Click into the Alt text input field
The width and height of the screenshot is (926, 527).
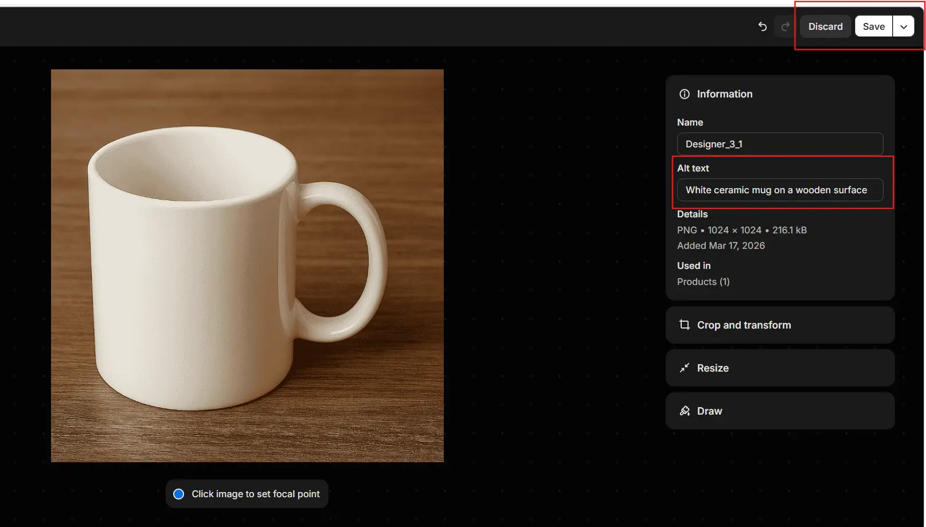780,190
